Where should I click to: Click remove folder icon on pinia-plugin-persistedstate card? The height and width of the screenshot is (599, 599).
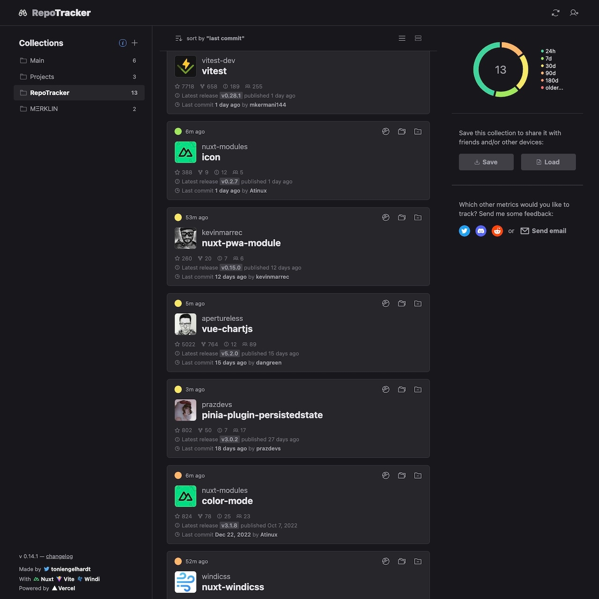click(418, 389)
